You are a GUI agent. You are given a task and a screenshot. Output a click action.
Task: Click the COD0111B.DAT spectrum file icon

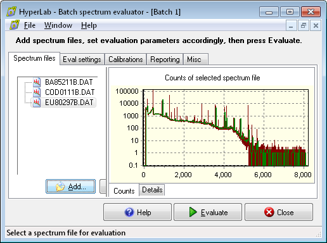coord(37,92)
